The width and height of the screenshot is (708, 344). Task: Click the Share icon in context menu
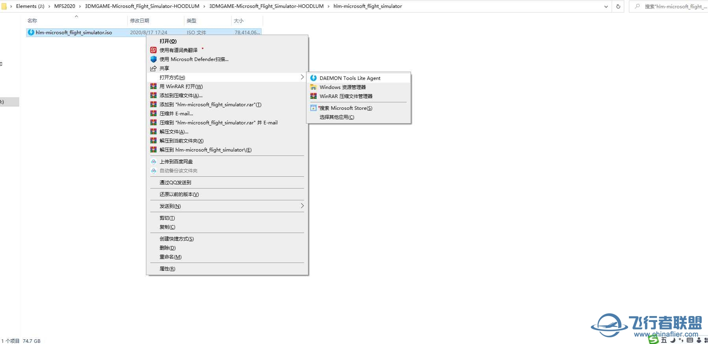pyautogui.click(x=153, y=68)
